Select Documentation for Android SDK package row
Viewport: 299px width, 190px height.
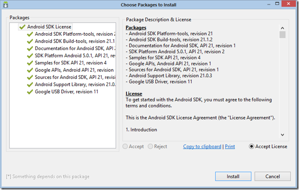pyautogui.click(x=75, y=49)
